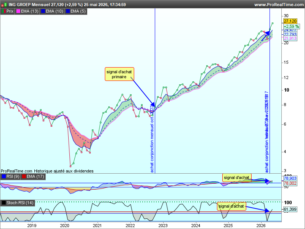Screen dimensions: 305x229
Task: Select the 'signal d'achat' note in RSI panel
Action: [237, 177]
